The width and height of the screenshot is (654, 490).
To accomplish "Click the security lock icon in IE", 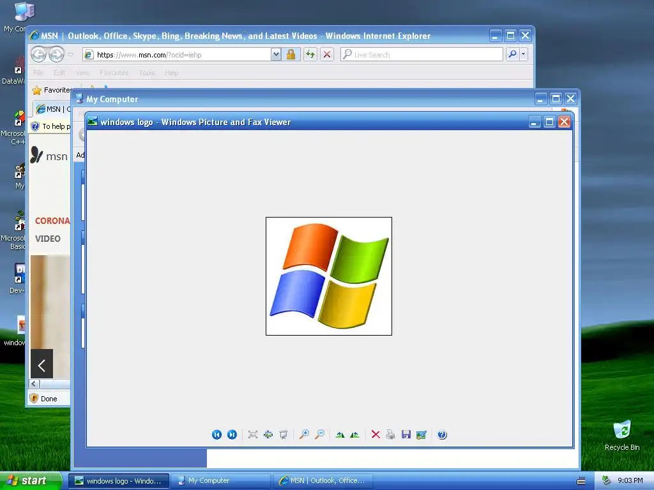I will tap(291, 54).
